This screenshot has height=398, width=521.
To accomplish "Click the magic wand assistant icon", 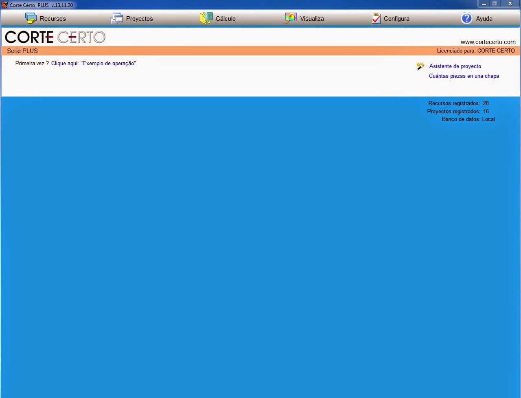I will [x=420, y=66].
